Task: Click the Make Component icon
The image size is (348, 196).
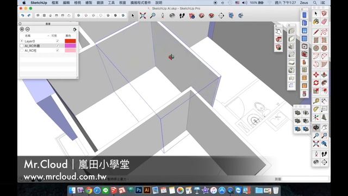Action: pos(324,14)
